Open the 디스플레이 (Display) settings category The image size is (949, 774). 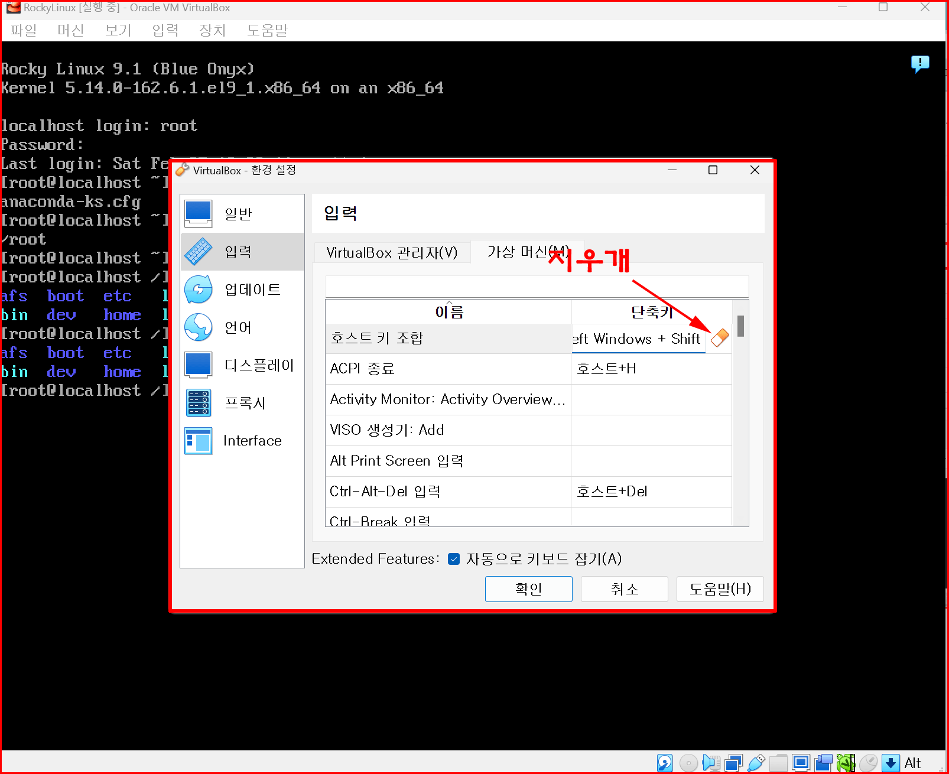[x=242, y=365]
